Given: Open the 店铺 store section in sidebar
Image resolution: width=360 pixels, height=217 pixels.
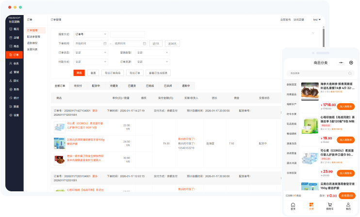Looking at the screenshot, I should (14, 37).
